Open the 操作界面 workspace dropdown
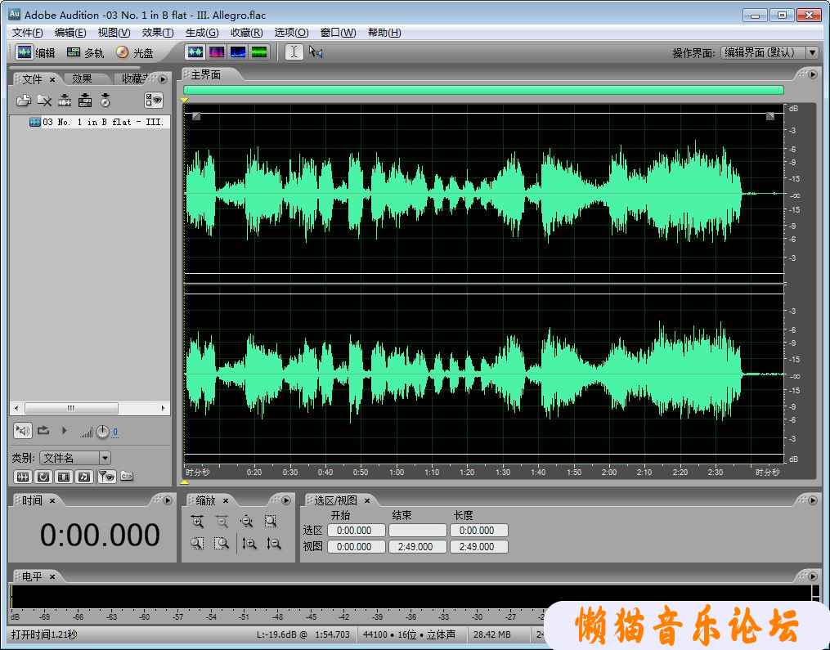 pos(769,52)
